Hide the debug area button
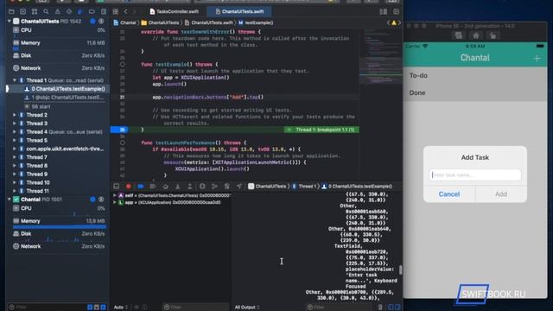The height and width of the screenshot is (311, 553). pos(116,187)
